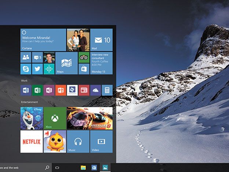Open the Asphalt 8 racing game tile
The width and height of the screenshot is (229, 172).
[x=90, y=118]
